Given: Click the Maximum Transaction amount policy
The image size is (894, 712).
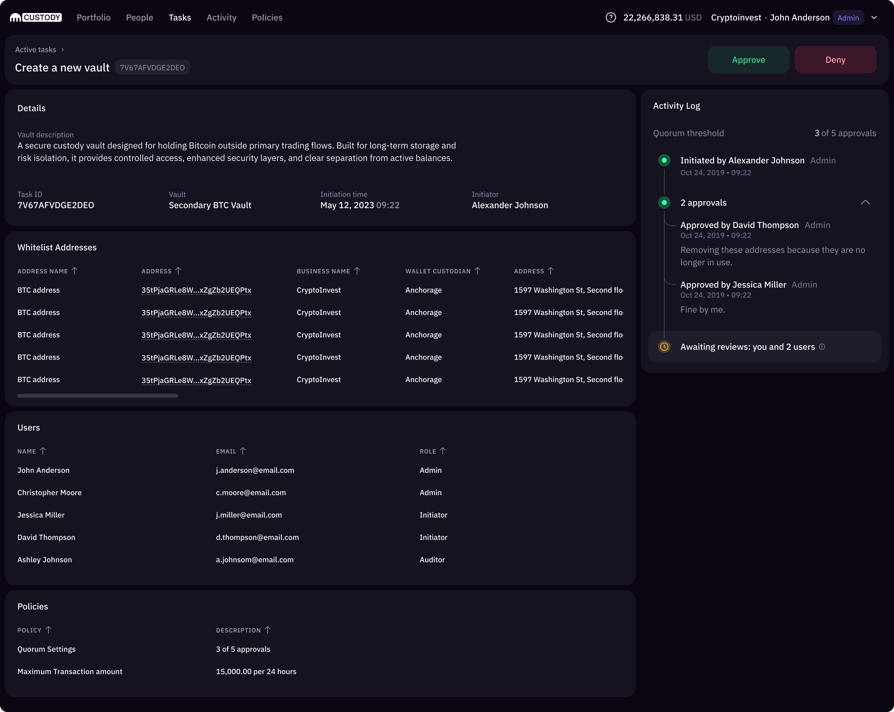Looking at the screenshot, I should 70,671.
